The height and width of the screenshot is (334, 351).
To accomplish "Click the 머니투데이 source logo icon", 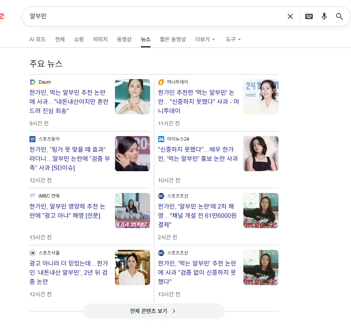I will [x=161, y=82].
